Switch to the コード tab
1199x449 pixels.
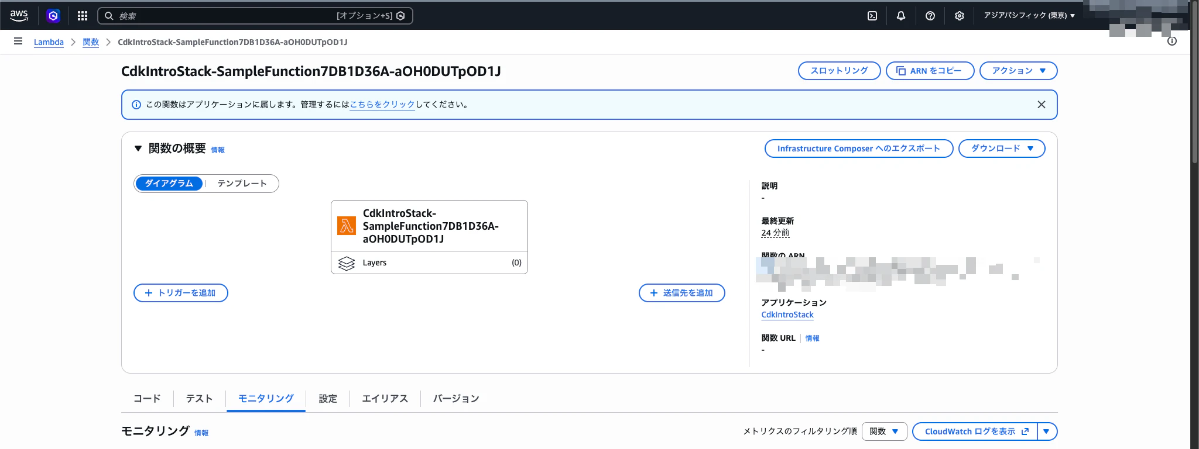click(x=147, y=399)
